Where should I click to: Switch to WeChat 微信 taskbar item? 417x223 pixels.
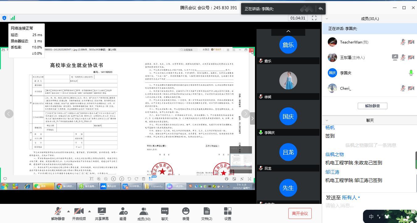click(44, 186)
